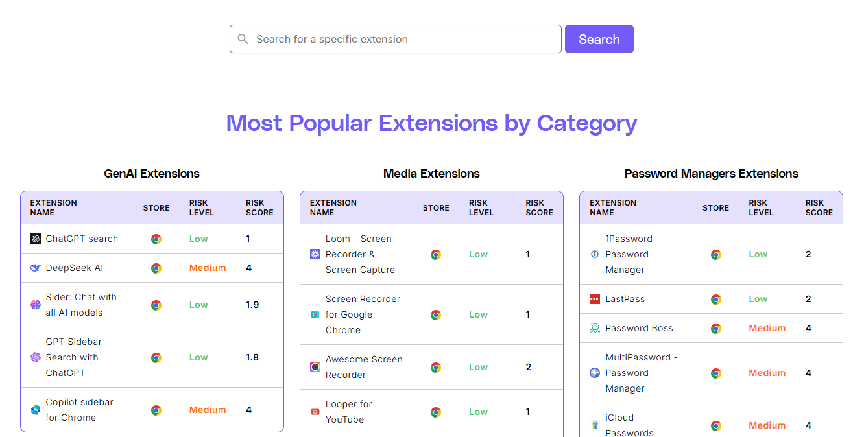Image resolution: width=864 pixels, height=437 pixels.
Task: Click the Sider extension icon
Action: click(x=34, y=304)
